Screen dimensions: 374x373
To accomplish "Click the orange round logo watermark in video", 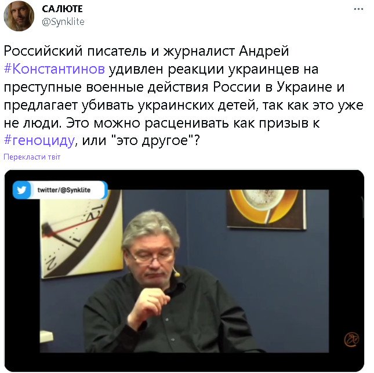I will [x=351, y=339].
